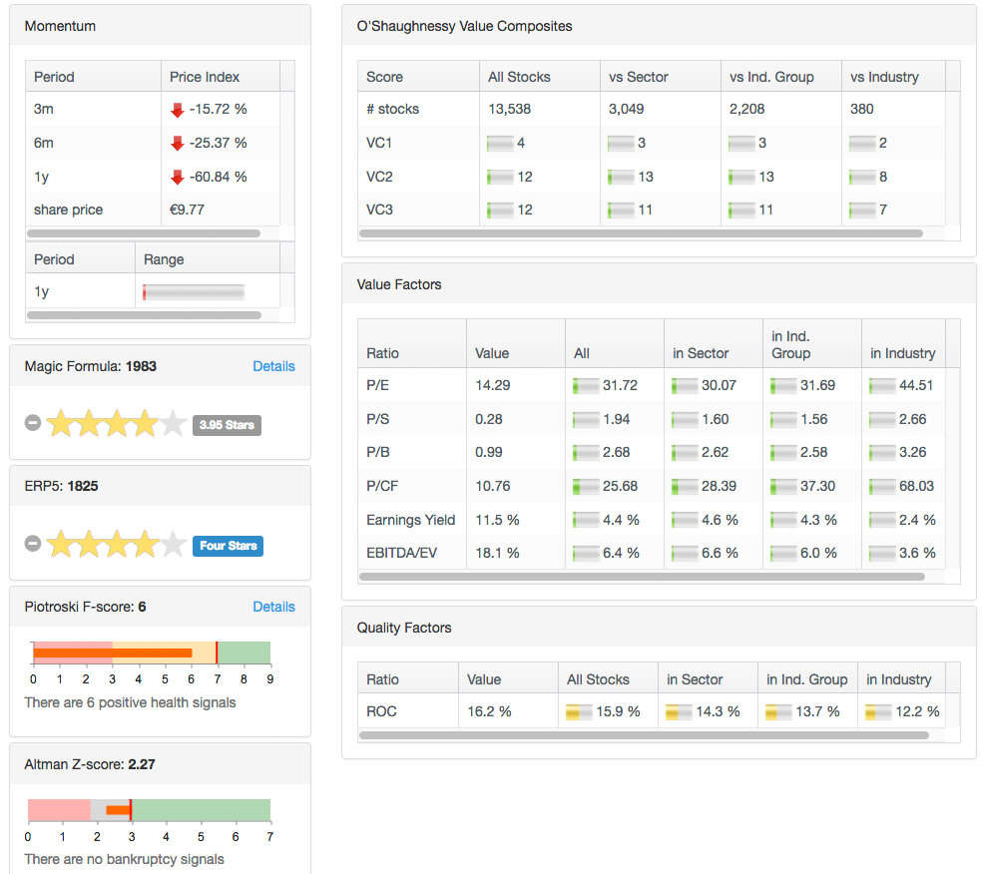
Task: Click the fifth grey star in Magic Formula rating
Action: click(173, 424)
